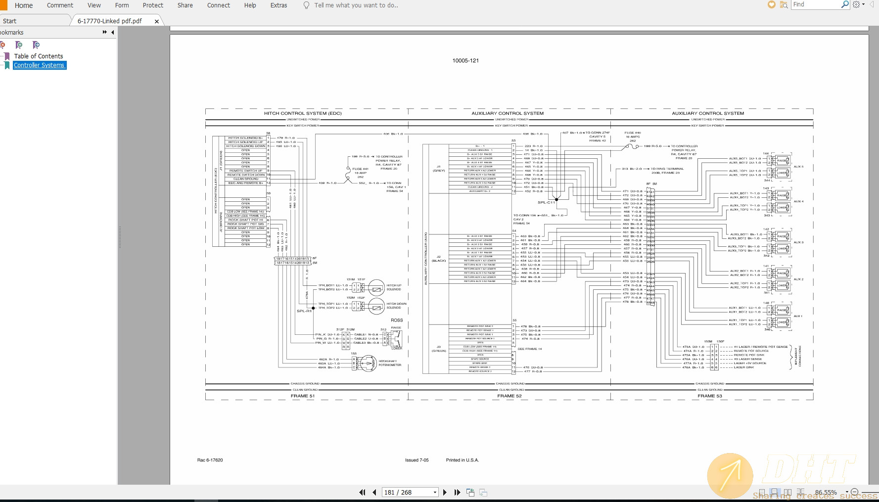
Task: Switch to the Start tab
Action: pos(10,21)
